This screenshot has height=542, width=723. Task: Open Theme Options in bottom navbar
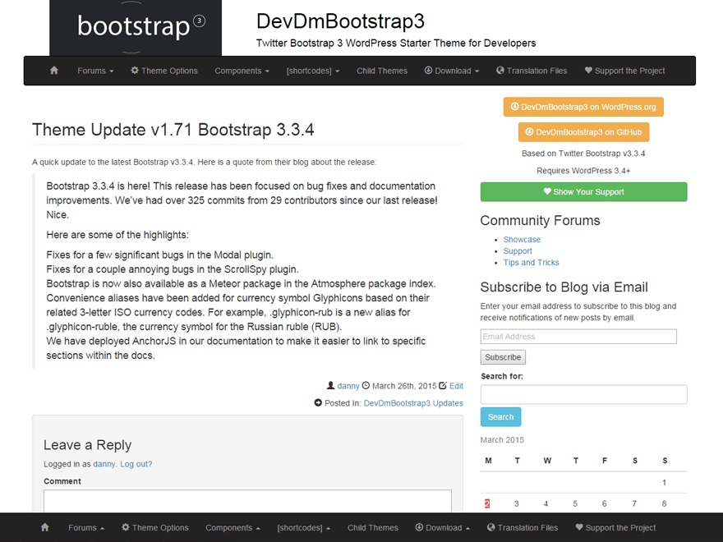coord(155,527)
